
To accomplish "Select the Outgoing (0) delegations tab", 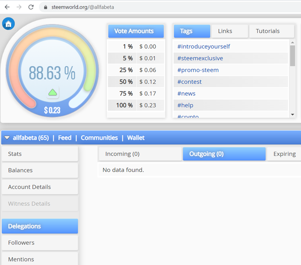I will coord(224,154).
